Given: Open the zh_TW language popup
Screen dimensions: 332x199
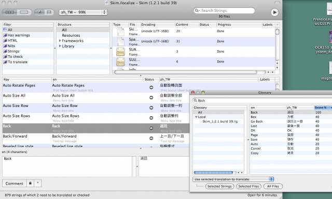Looking at the screenshot, I should click(x=83, y=12).
